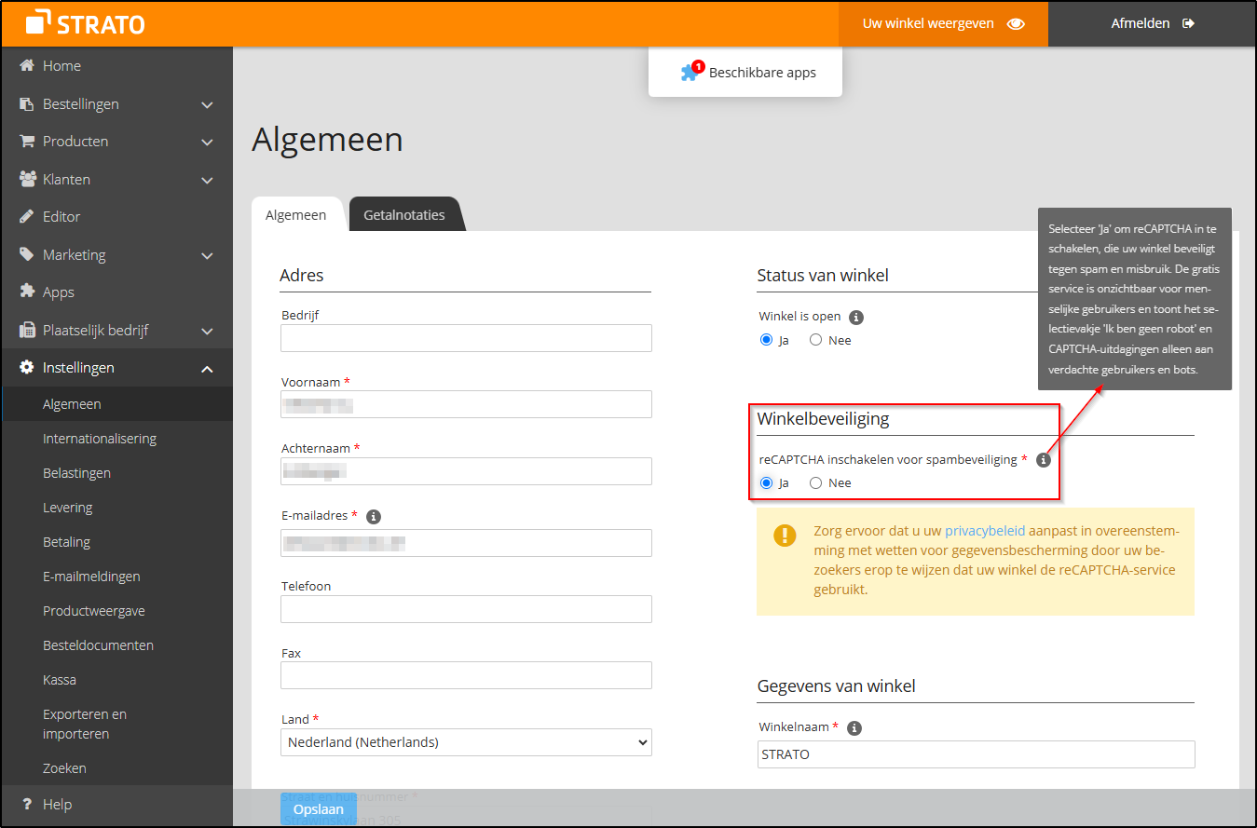Switch to the Getalnotaties tab

point(404,214)
